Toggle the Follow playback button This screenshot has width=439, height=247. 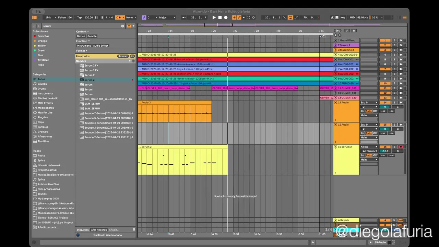click(x=62, y=17)
